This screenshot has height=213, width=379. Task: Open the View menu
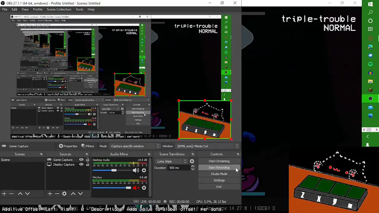click(x=25, y=9)
